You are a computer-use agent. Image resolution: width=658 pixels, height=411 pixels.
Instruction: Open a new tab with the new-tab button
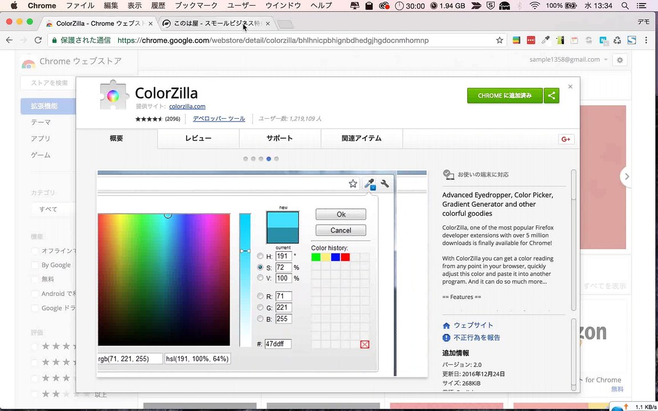click(286, 25)
